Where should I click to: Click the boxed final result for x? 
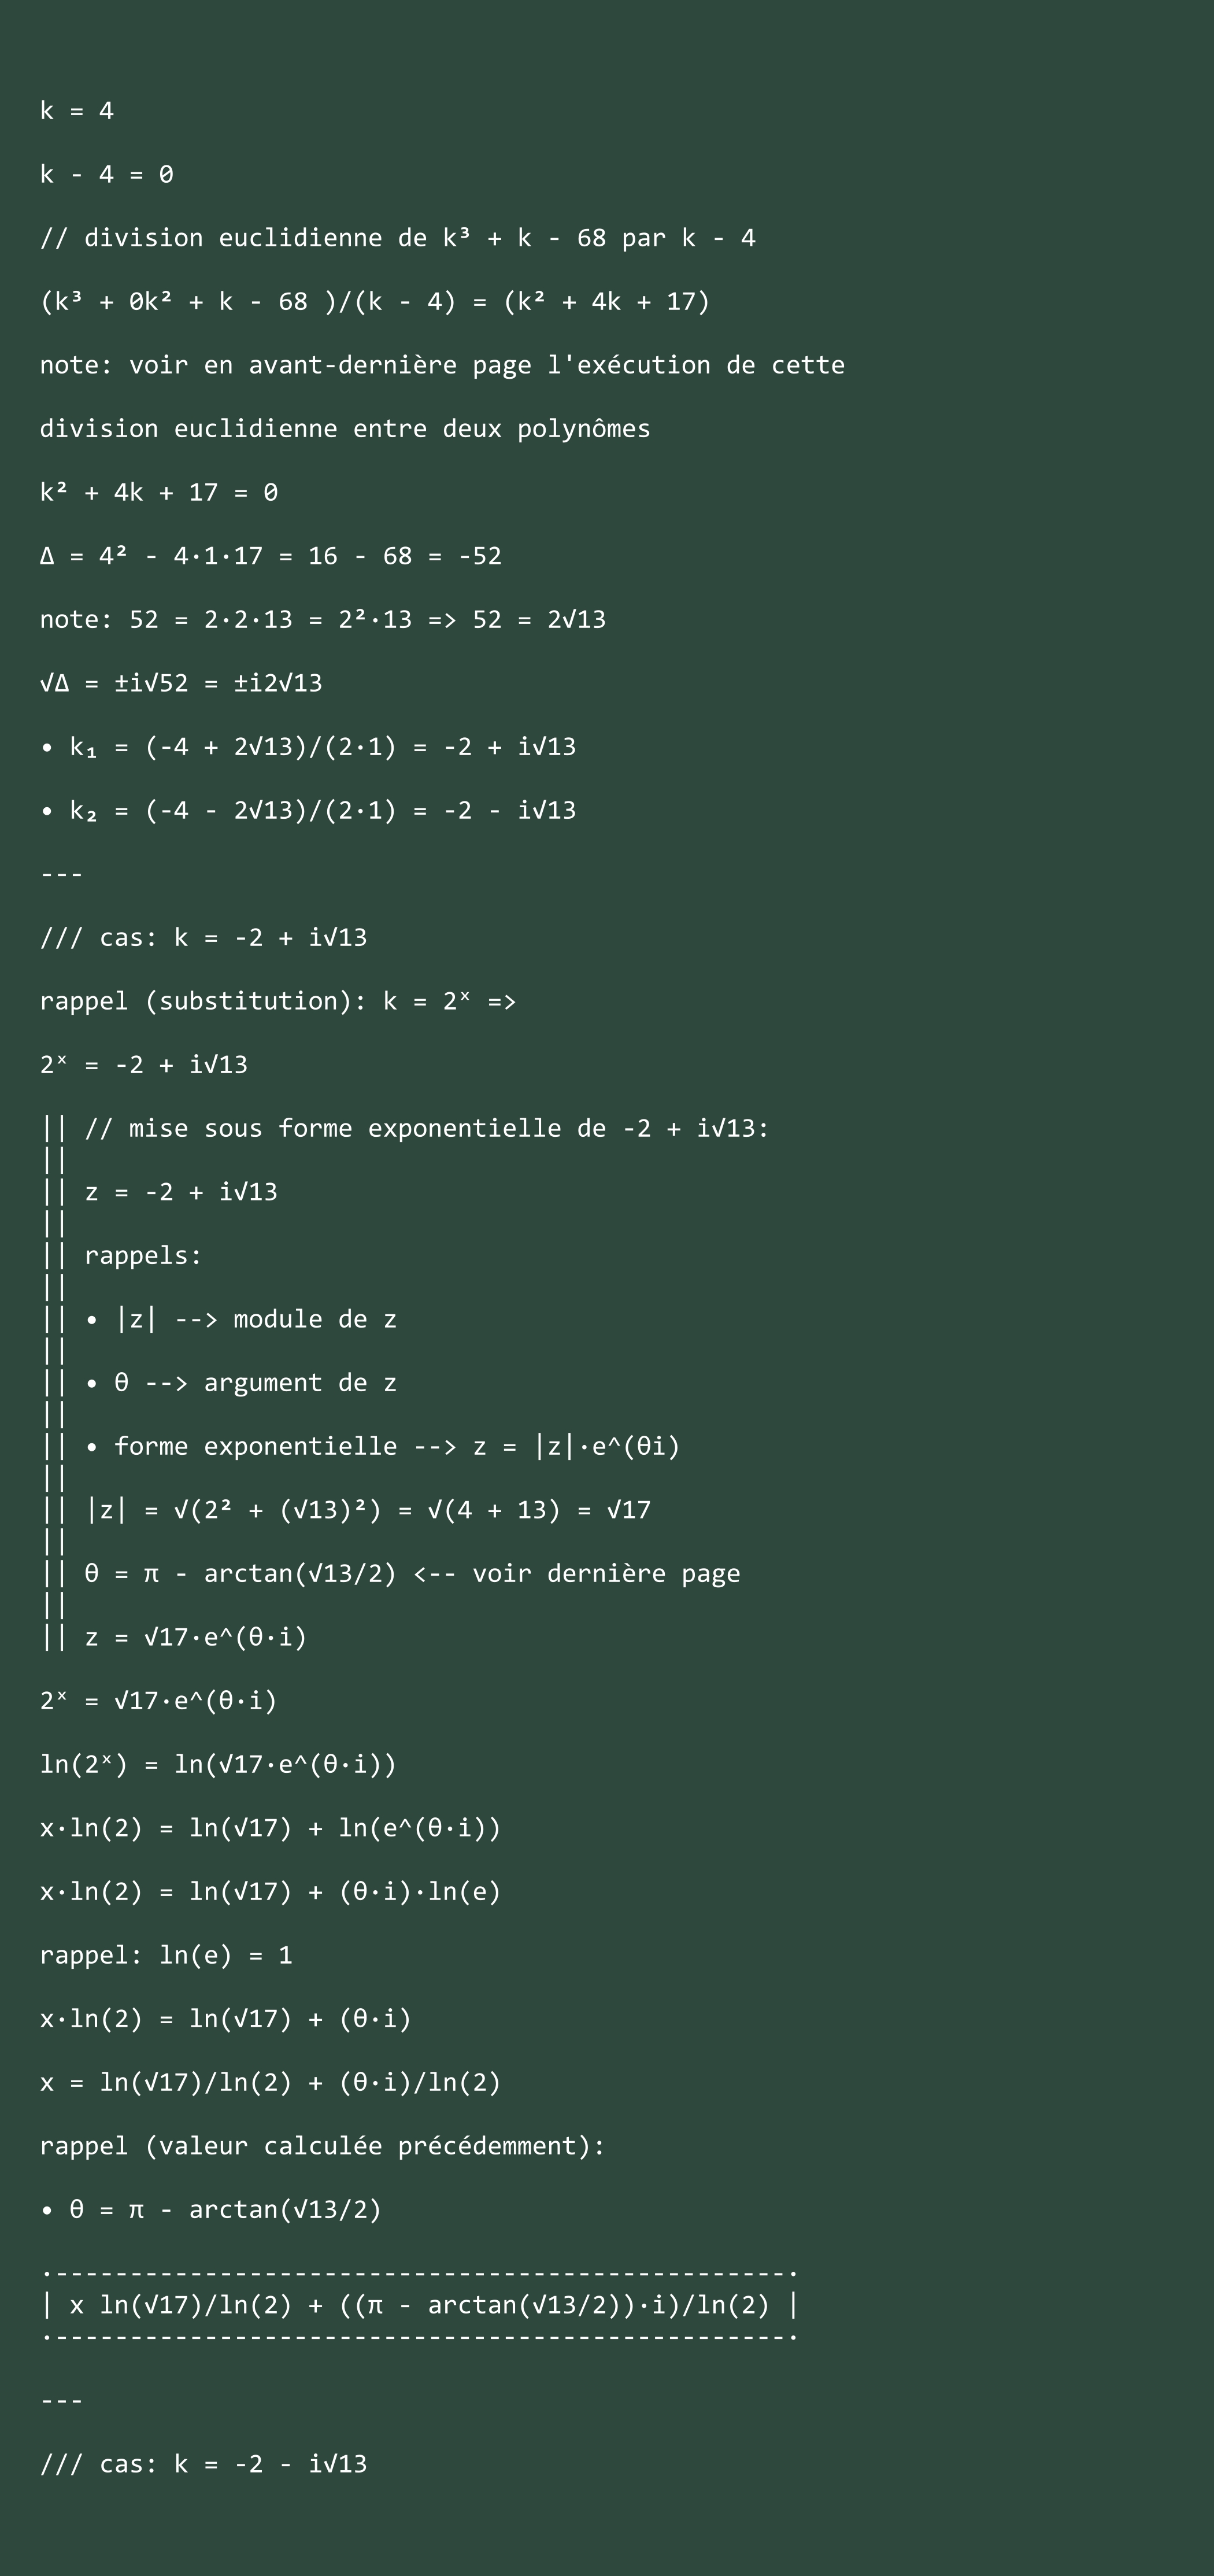tap(420, 2305)
